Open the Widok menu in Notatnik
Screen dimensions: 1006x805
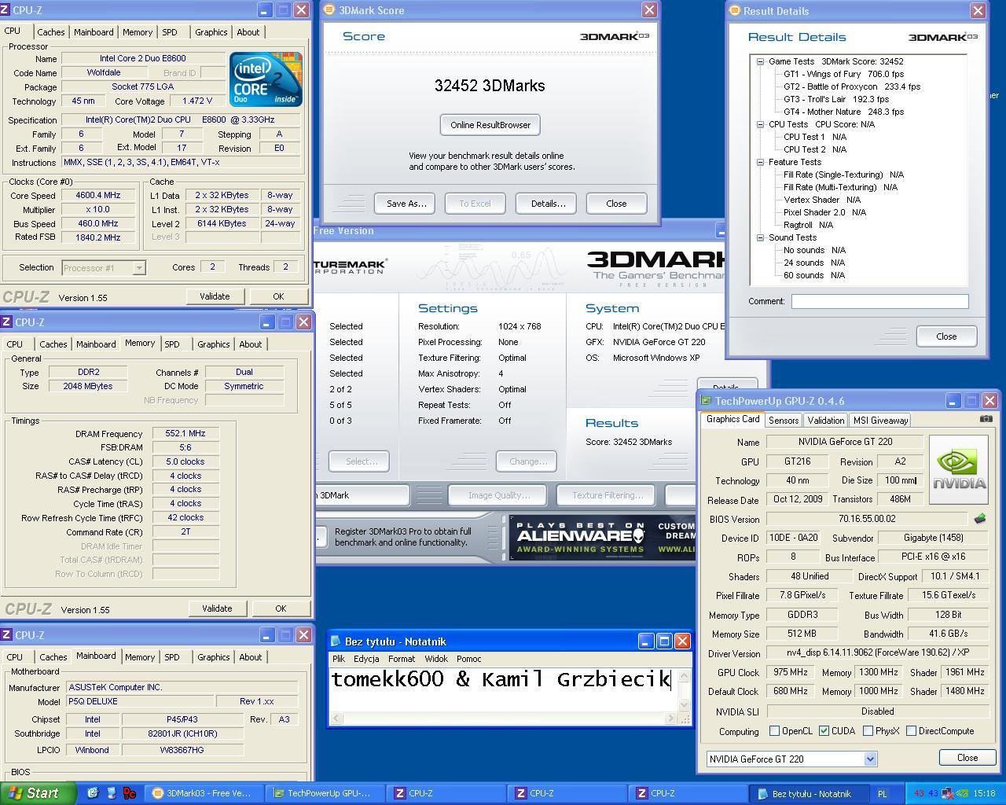[436, 659]
